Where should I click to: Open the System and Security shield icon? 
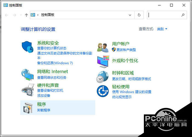click(28, 47)
